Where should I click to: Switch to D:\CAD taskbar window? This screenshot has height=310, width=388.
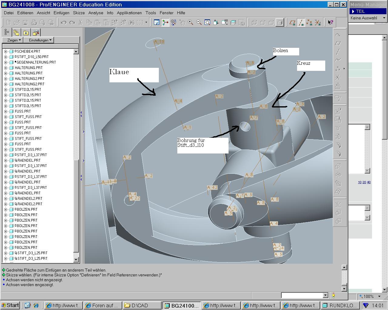[142, 305]
